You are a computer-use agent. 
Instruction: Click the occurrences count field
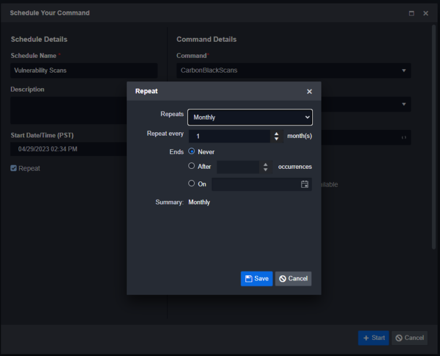[238, 167]
